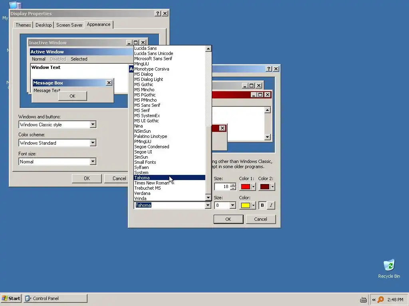Select Lucida Sans from font list

click(x=169, y=48)
